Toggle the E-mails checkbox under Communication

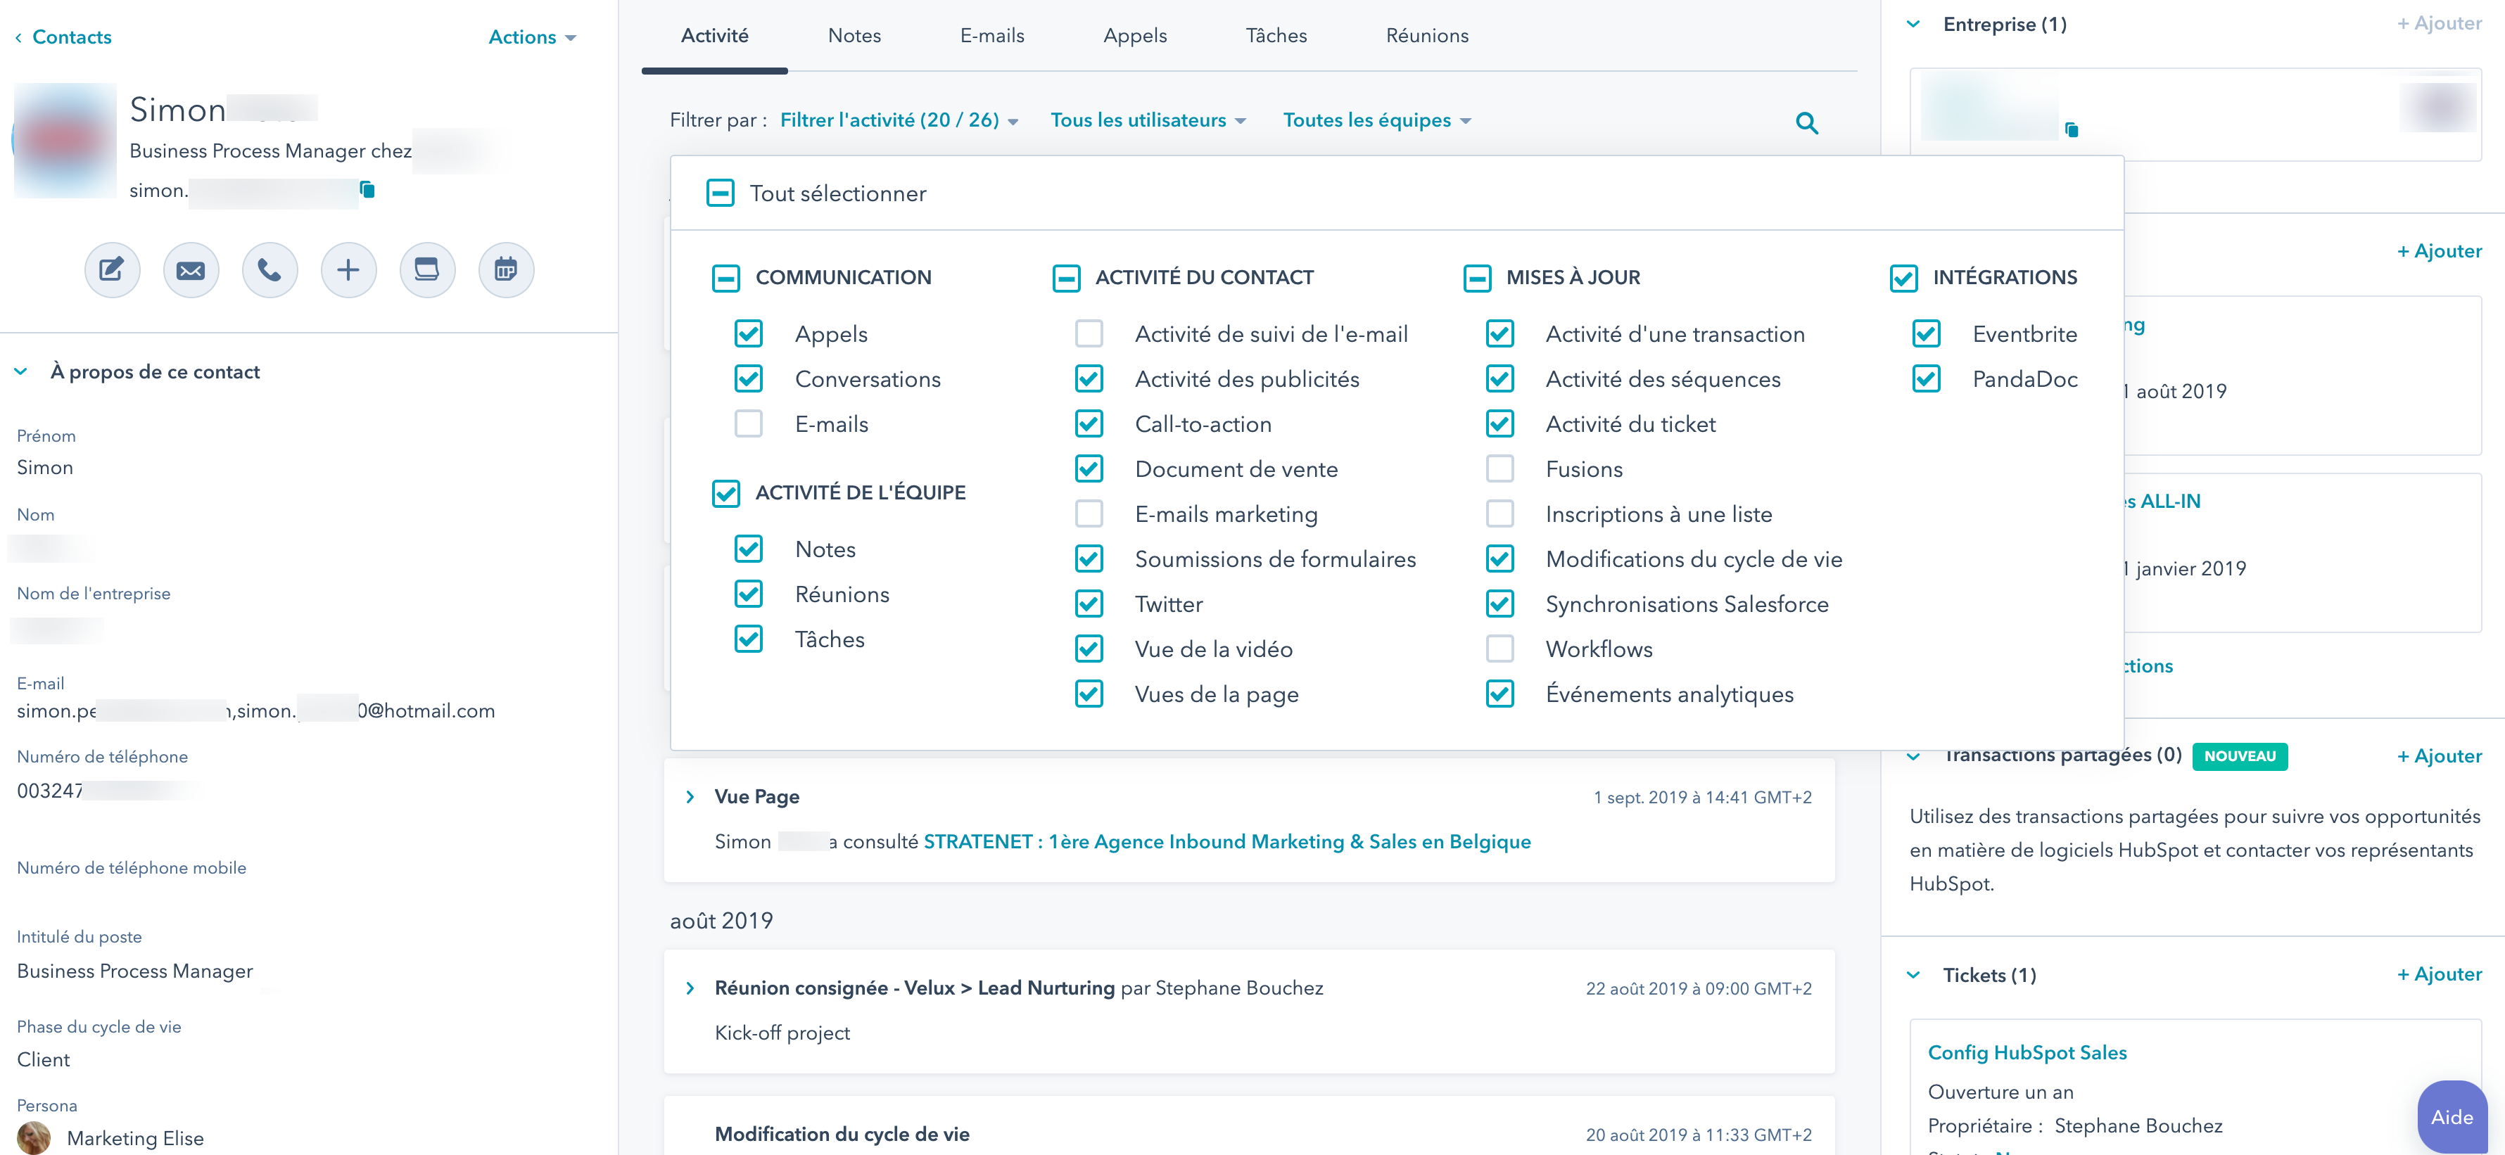point(749,423)
